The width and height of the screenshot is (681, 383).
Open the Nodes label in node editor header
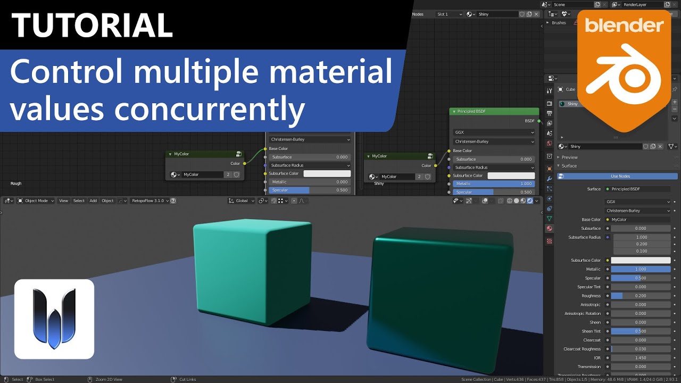click(x=418, y=14)
